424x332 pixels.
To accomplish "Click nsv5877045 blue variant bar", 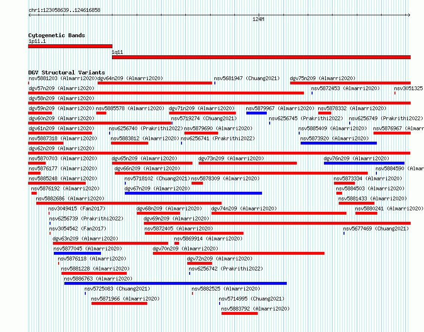I will coord(77,253).
